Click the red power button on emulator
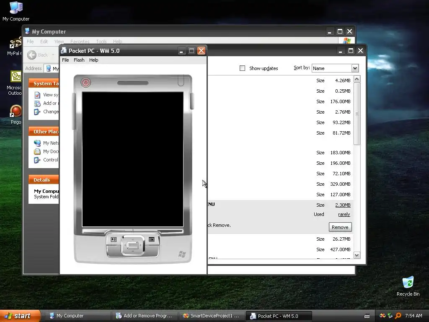Image resolution: width=429 pixels, height=322 pixels. [85, 83]
